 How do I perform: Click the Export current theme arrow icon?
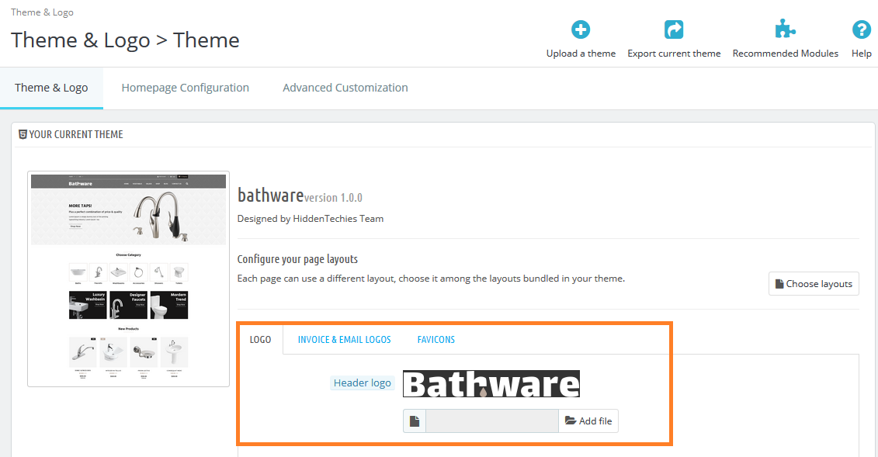[674, 30]
